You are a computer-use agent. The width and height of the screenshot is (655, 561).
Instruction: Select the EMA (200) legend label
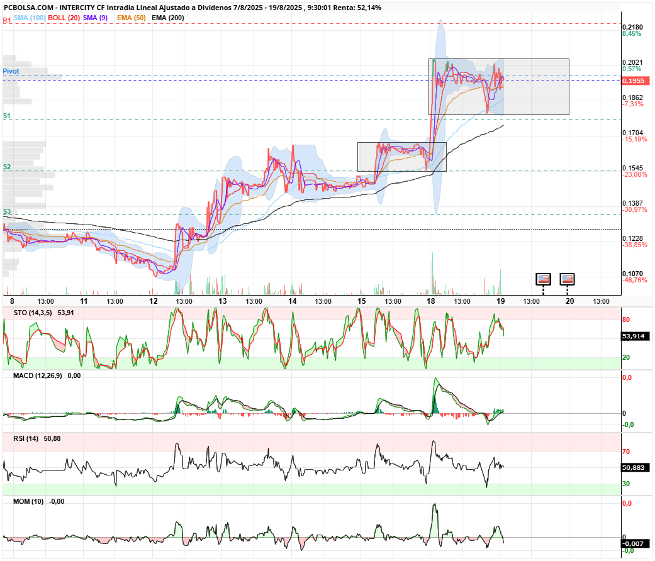167,18
